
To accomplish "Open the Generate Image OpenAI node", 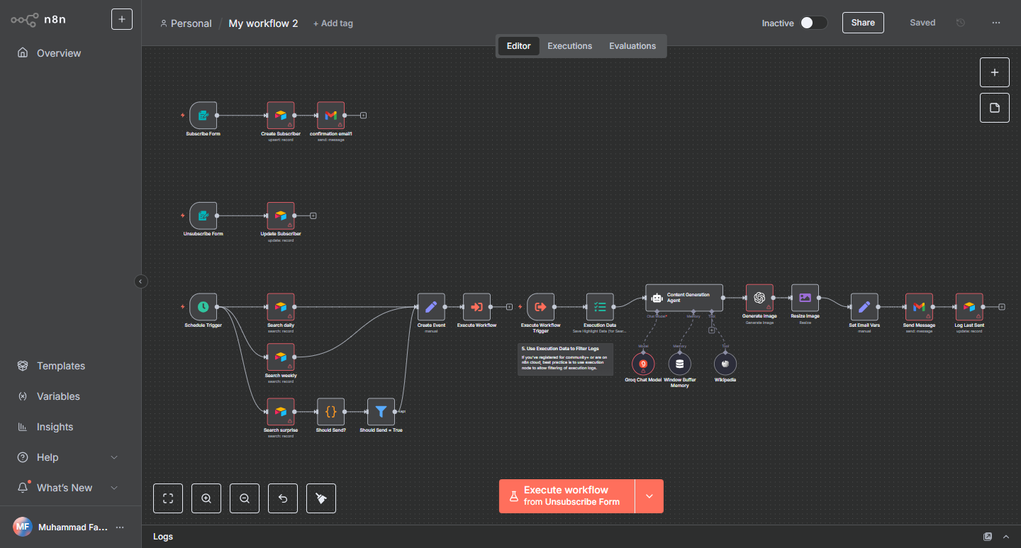I will pyautogui.click(x=759, y=298).
